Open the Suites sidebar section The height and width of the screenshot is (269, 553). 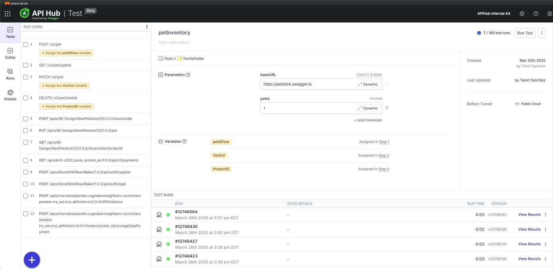[x=10, y=53]
